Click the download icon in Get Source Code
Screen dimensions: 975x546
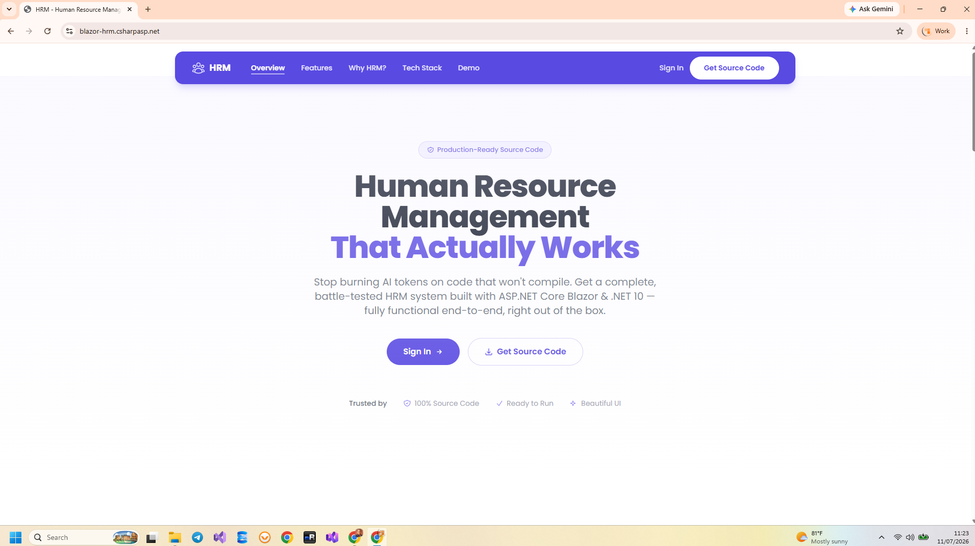488,352
